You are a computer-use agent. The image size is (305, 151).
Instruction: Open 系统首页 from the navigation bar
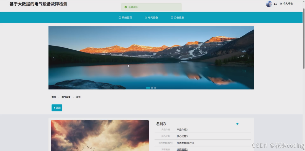pos(125,18)
